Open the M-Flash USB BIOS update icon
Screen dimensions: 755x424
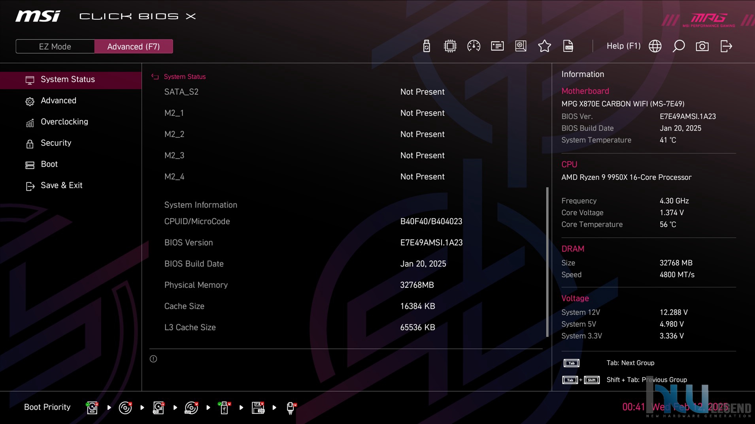click(426, 46)
